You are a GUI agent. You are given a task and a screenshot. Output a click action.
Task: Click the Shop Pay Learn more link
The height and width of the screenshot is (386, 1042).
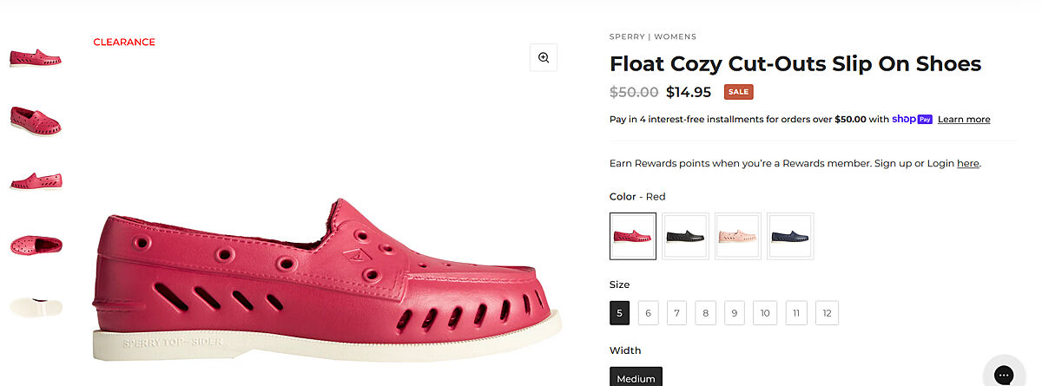964,120
